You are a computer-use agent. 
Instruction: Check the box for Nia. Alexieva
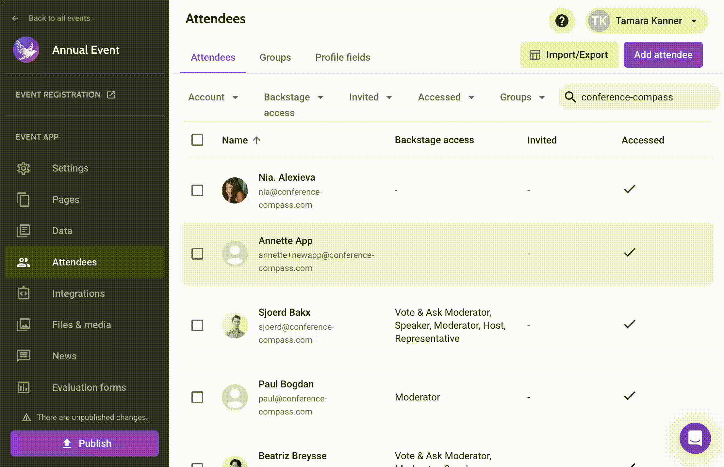coord(197,190)
